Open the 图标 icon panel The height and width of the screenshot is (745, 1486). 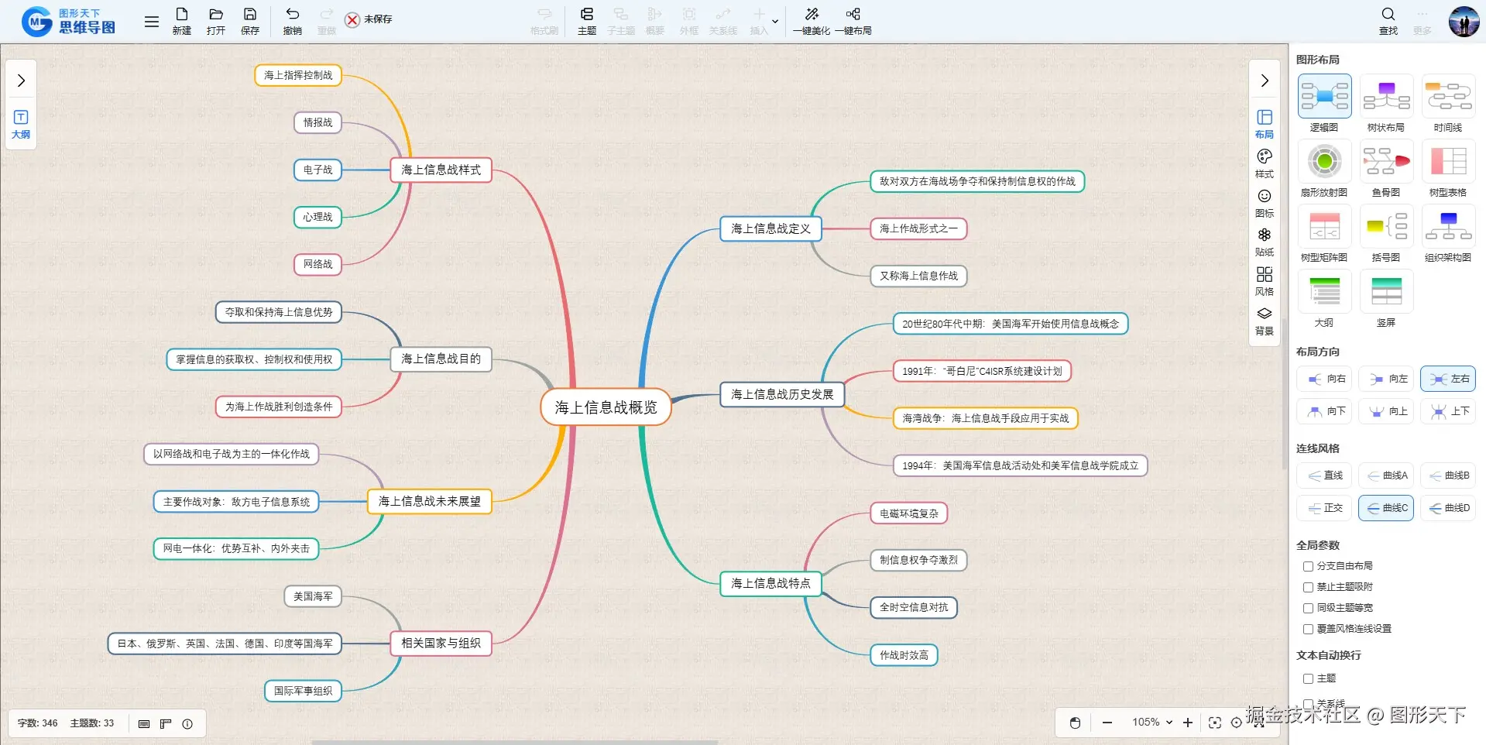(1265, 203)
